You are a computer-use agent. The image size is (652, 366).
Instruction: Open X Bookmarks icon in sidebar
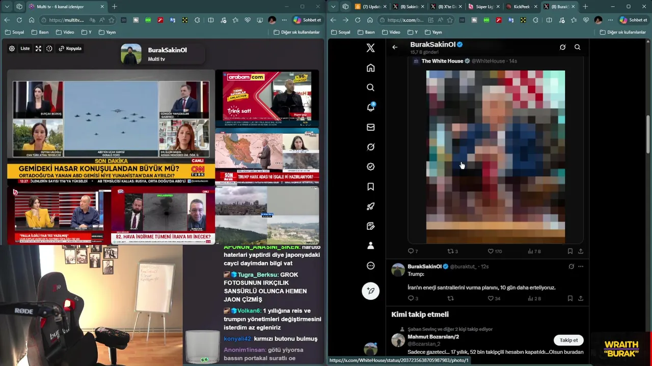click(371, 187)
